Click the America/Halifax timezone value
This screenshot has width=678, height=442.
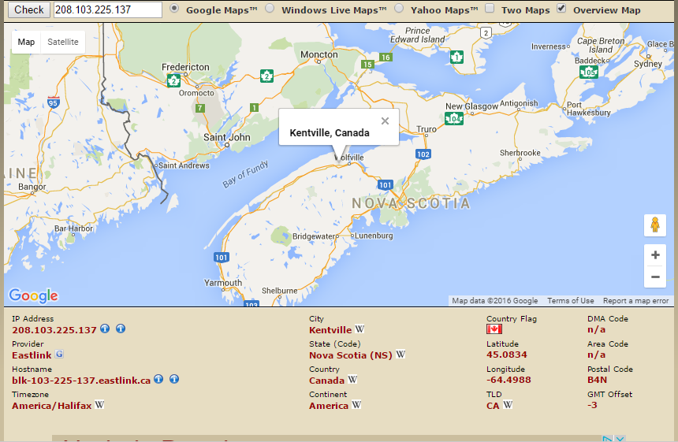tap(52, 406)
